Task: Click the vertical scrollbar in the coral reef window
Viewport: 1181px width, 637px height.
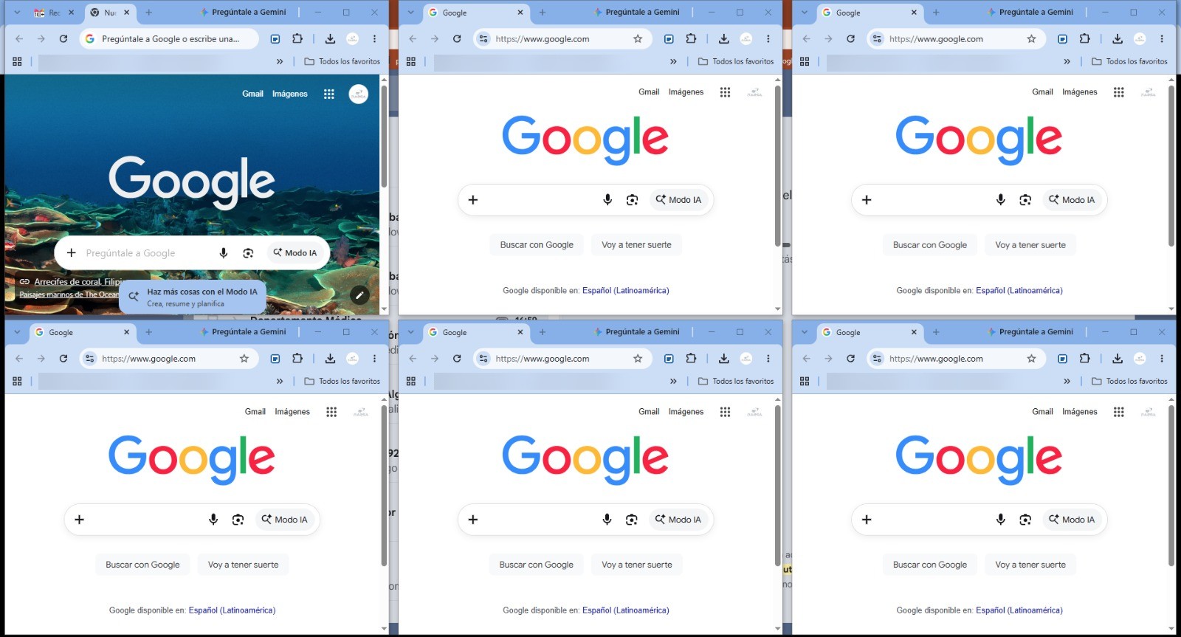Action: [384, 137]
